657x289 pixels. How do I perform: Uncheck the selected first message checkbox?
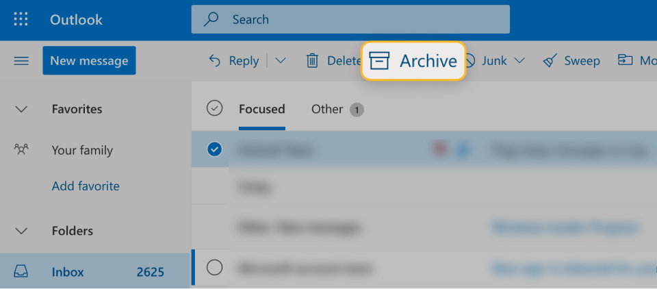pyautogui.click(x=214, y=149)
